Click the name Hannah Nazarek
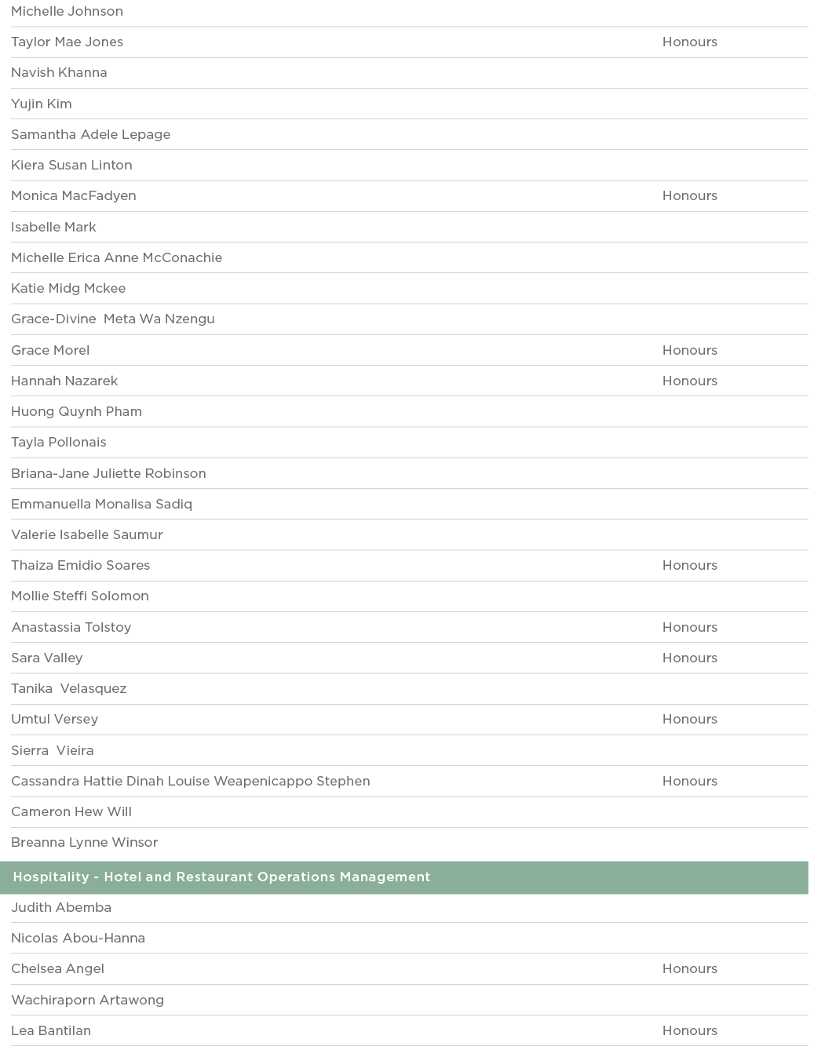 pos(64,381)
